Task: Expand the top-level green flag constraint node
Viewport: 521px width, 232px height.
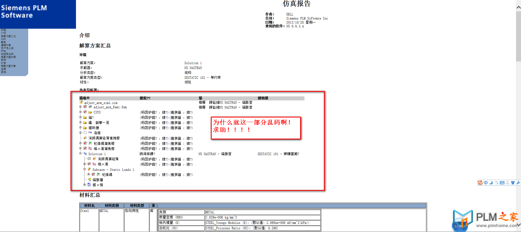Action: tap(80, 143)
